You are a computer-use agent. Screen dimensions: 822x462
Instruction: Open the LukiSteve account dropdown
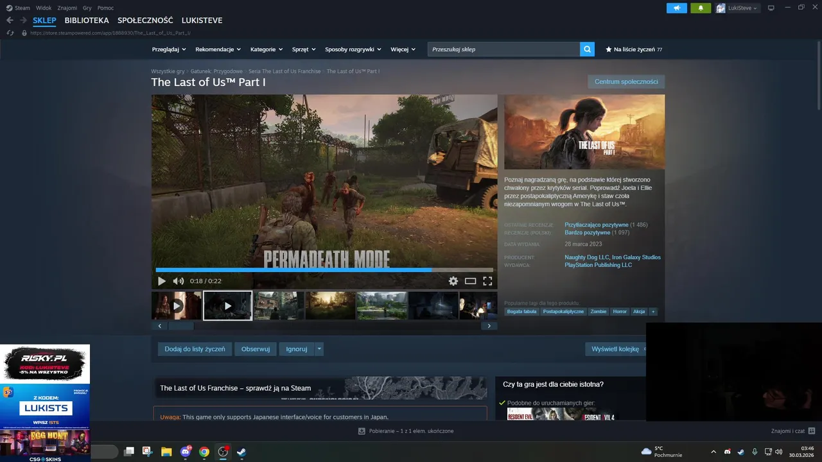(x=737, y=8)
